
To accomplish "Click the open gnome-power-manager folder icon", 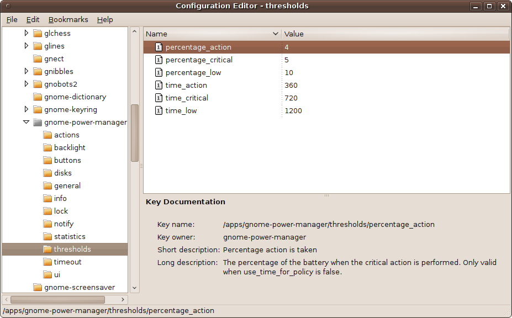I will pyautogui.click(x=38, y=123).
